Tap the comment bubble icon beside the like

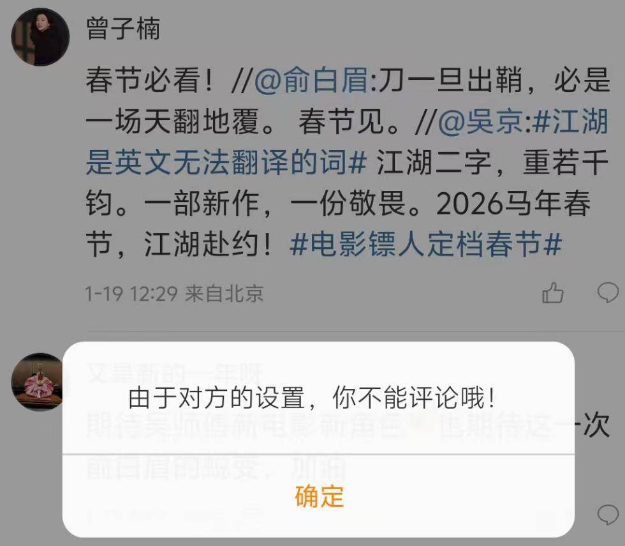tap(608, 293)
